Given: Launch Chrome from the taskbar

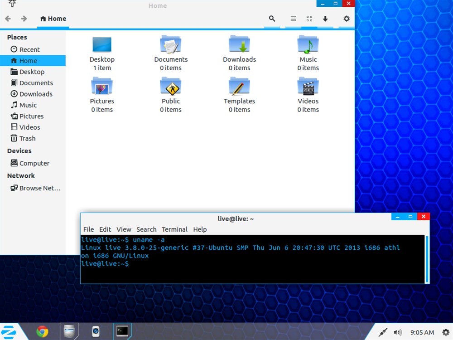Looking at the screenshot, I should pos(43,332).
